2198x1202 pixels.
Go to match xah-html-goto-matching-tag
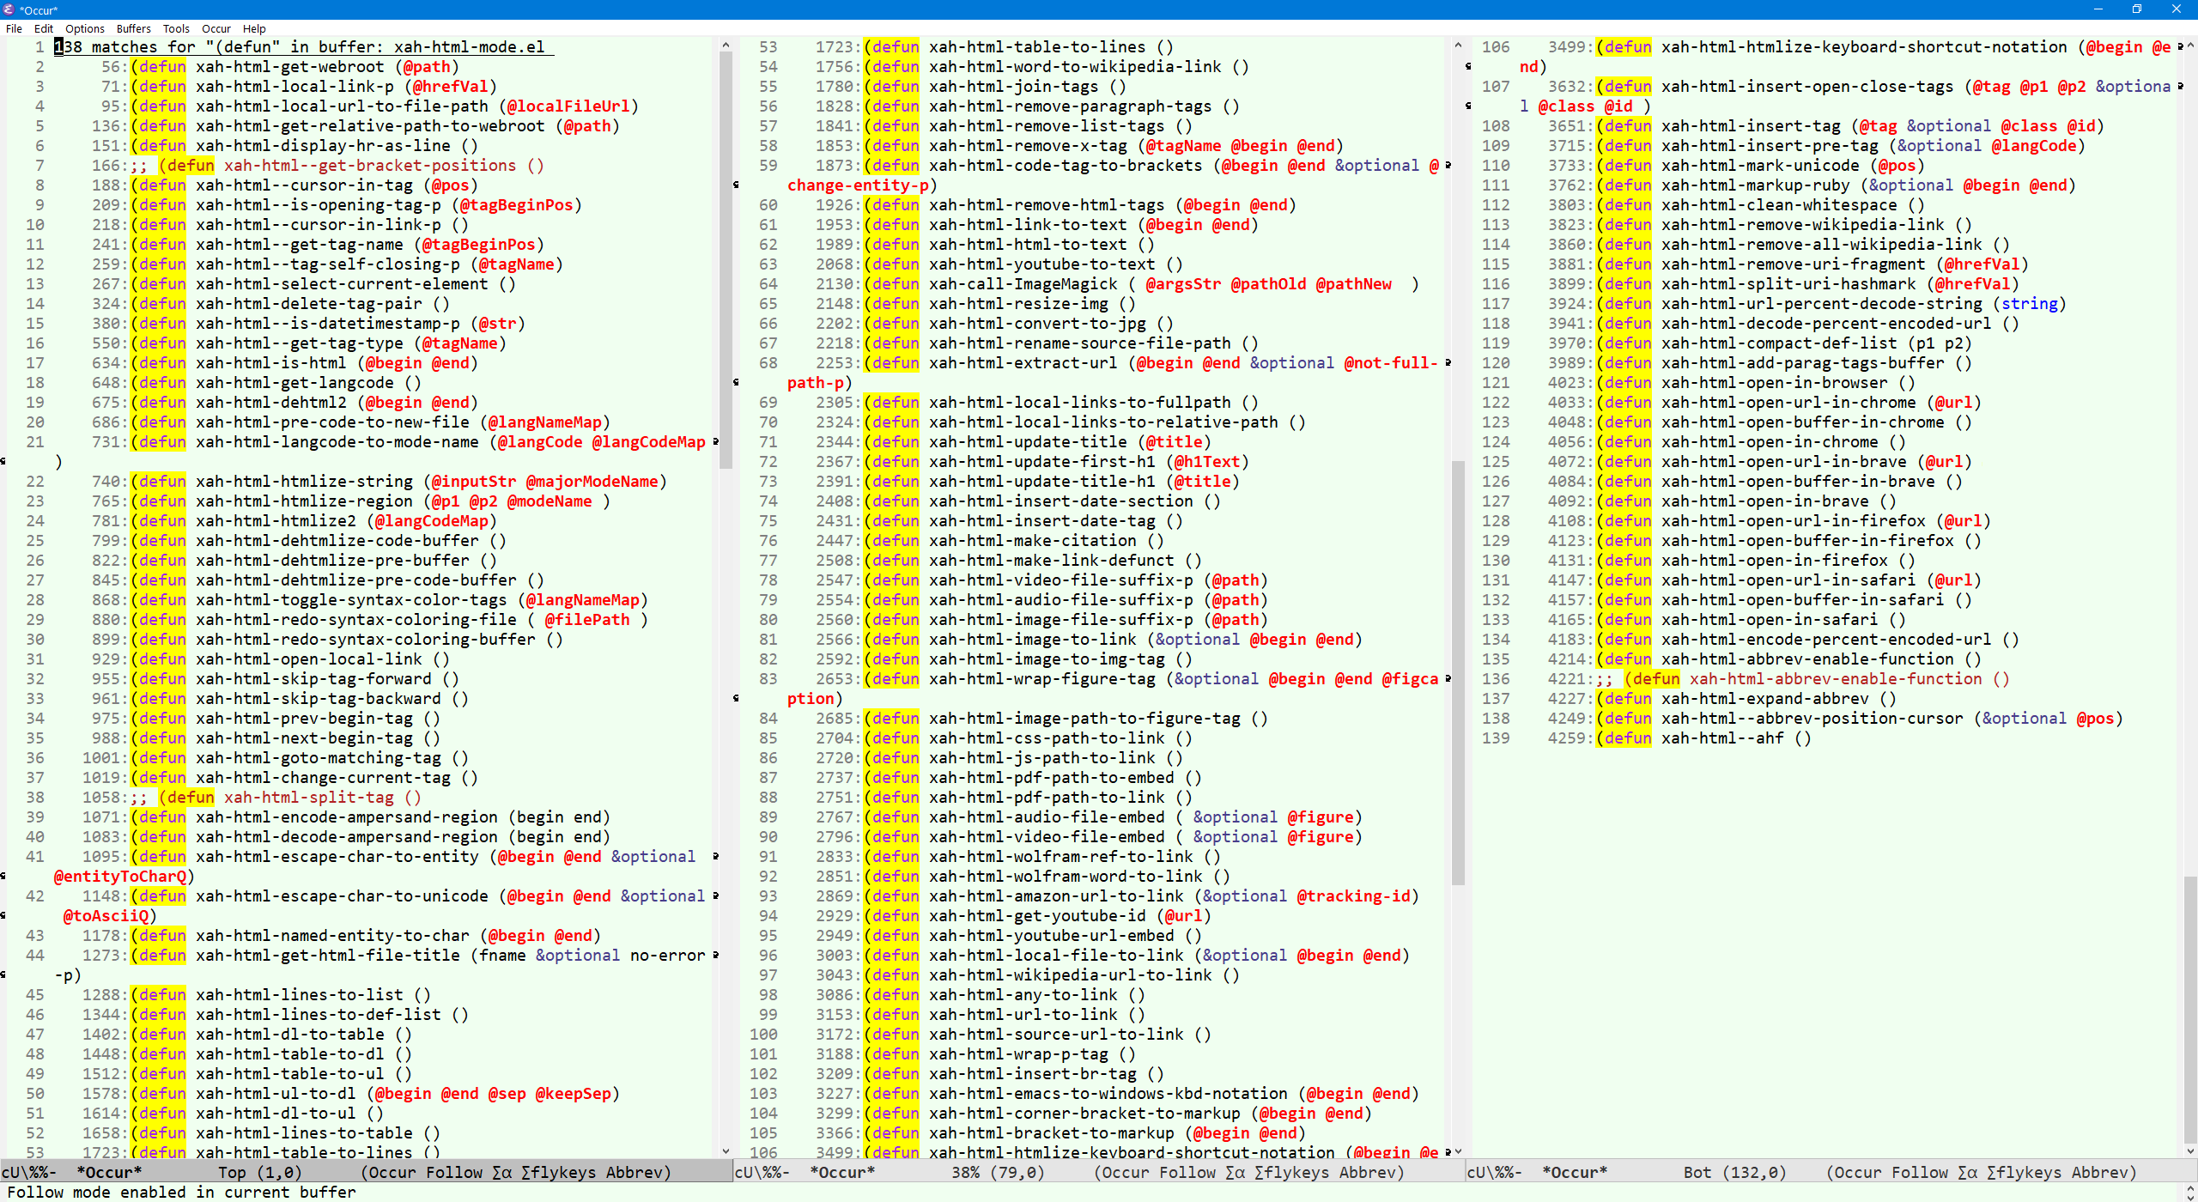(319, 758)
